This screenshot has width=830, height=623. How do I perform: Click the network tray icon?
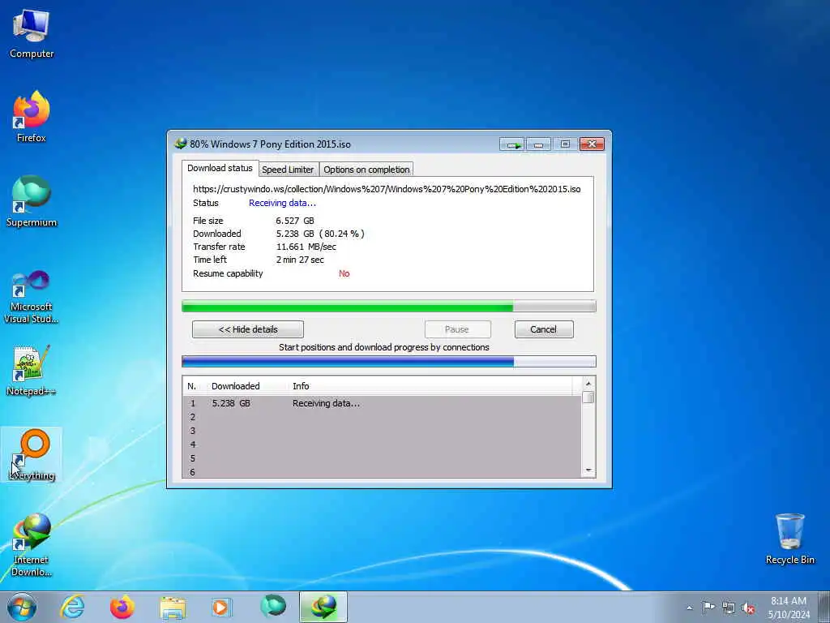[x=729, y=608]
